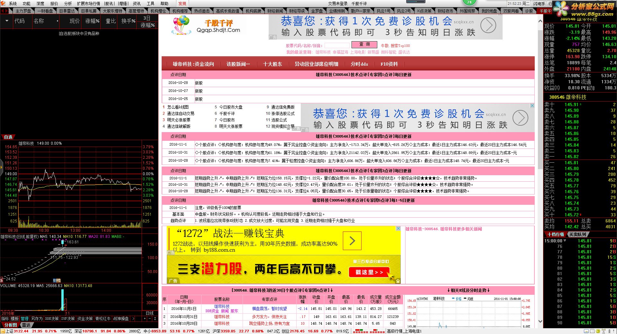Open 雄帝科技更多相关新闻 link
Screen dimensions: 617x334
click(443, 229)
